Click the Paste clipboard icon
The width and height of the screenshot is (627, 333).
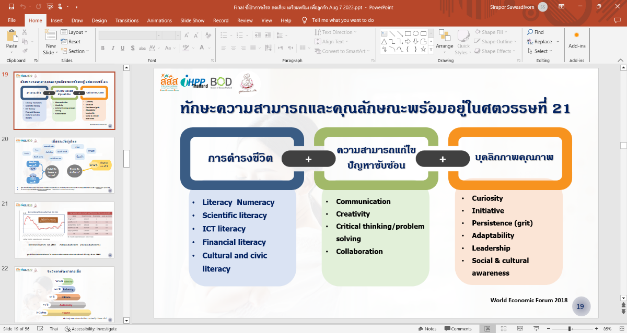[11, 38]
